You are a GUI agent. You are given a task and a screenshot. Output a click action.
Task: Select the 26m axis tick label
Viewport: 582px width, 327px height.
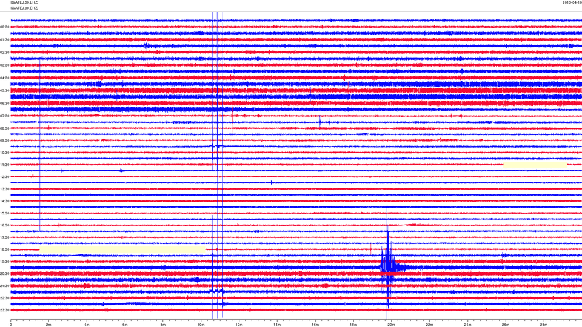[x=505, y=325]
